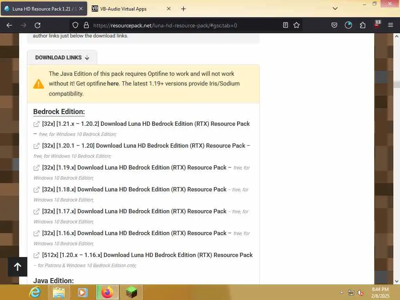The height and width of the screenshot is (300, 400).
Task: Click external link icon beside 512x entry
Action: click(36, 255)
